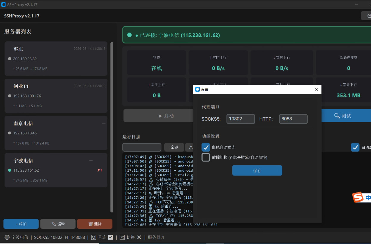371x244 pixels.
Task: Click 保存 to save settings
Action: pos(257,170)
